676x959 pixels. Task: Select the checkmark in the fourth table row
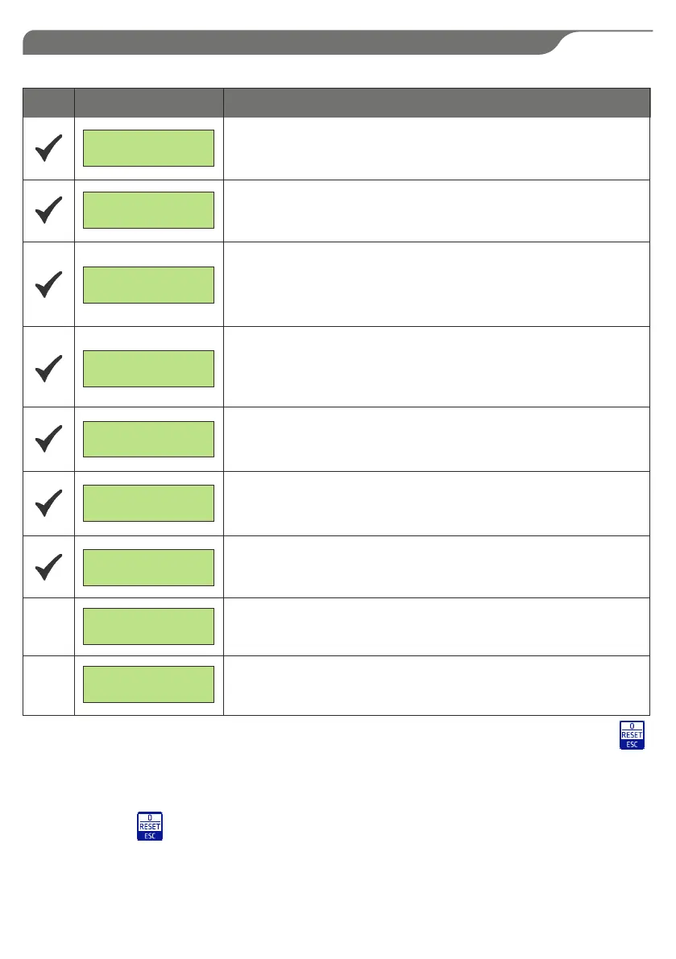(x=49, y=368)
